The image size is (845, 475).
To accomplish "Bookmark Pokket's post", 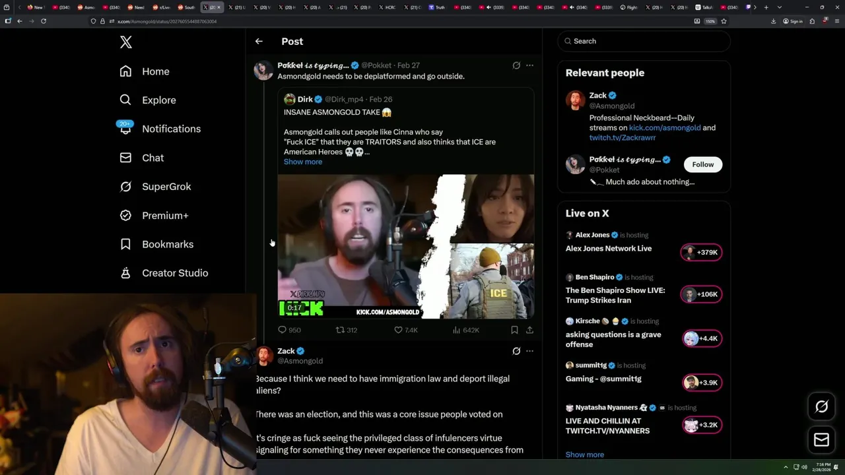I will [x=514, y=330].
